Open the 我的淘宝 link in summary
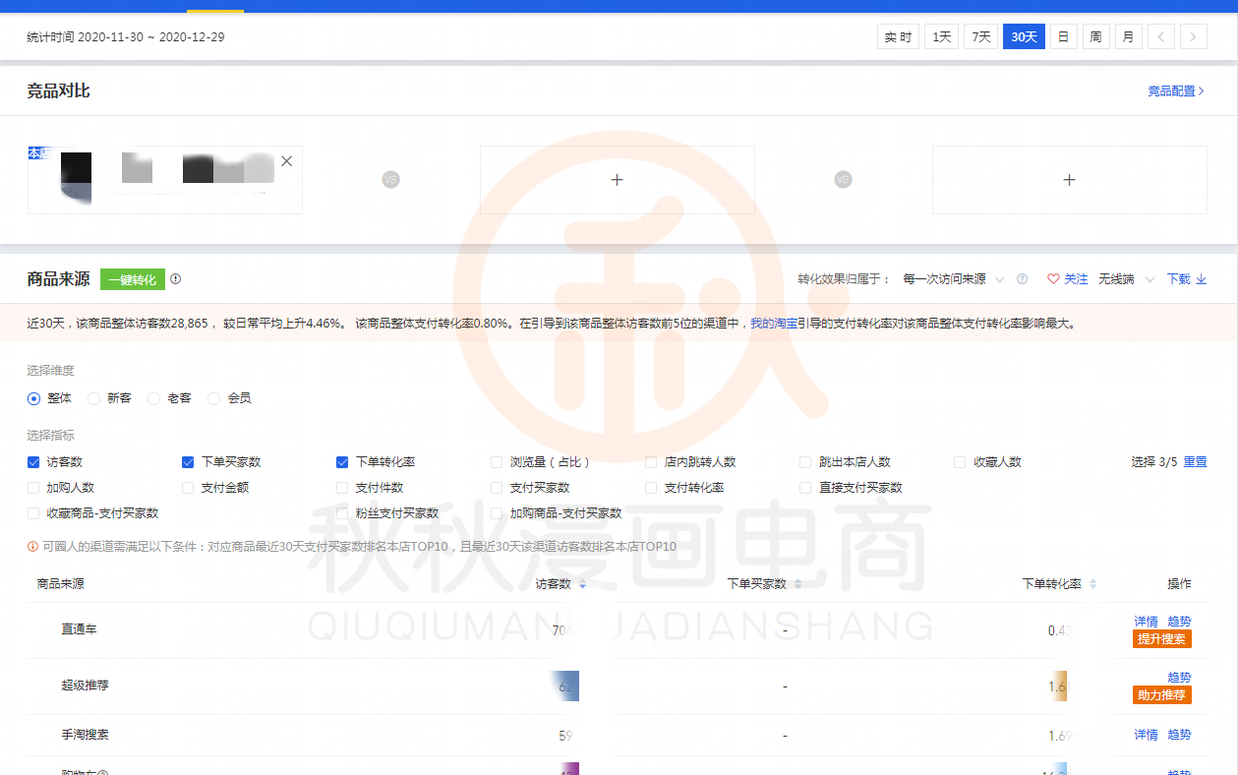 [x=775, y=323]
